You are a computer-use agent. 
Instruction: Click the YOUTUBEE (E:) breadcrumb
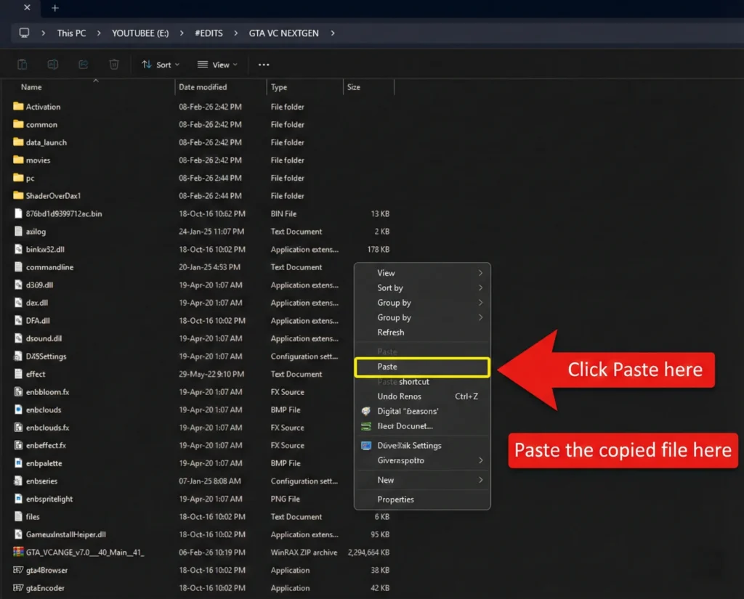pyautogui.click(x=140, y=33)
